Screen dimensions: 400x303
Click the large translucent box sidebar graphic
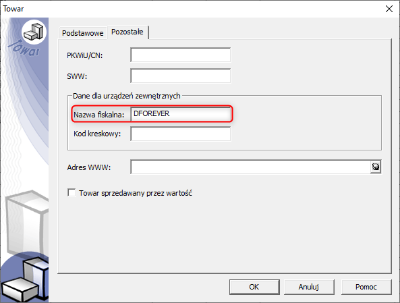(x=27, y=221)
